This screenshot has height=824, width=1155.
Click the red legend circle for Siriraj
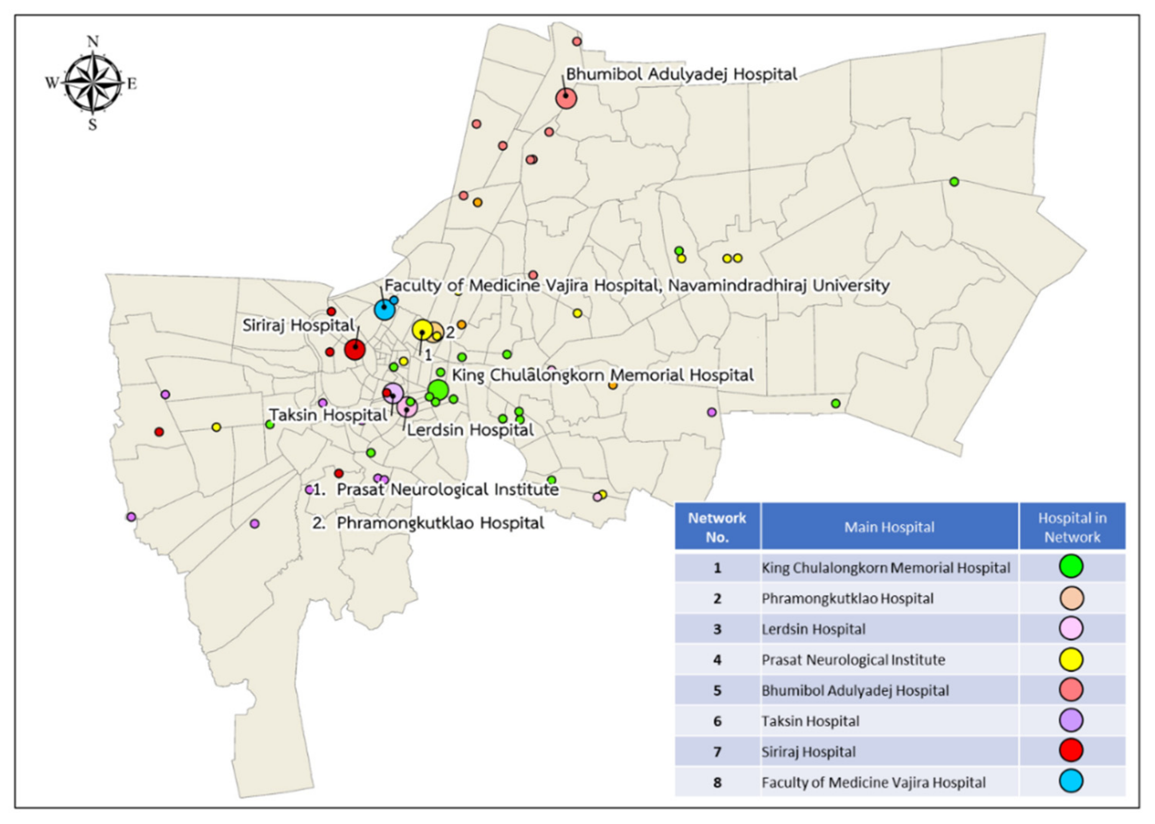click(1071, 751)
